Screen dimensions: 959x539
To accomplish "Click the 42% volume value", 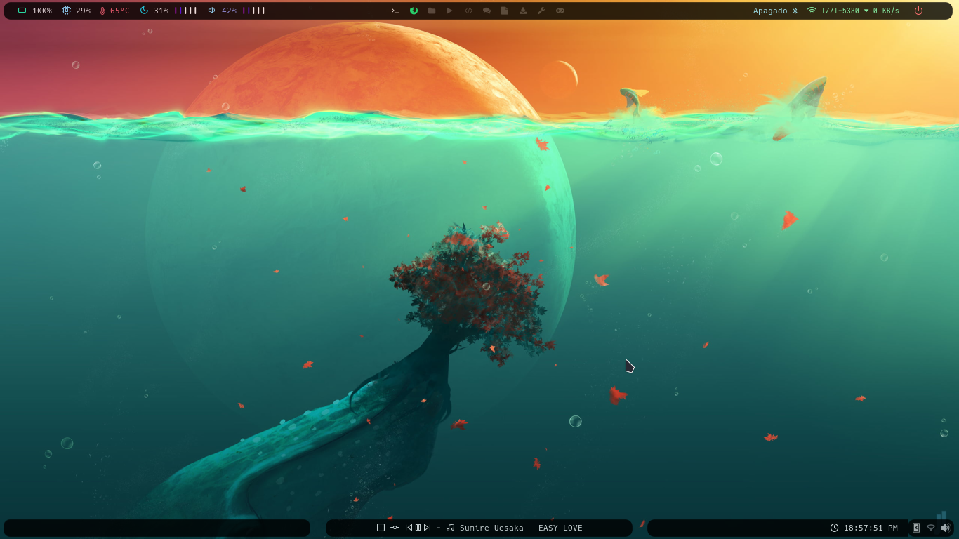I will coord(229,11).
